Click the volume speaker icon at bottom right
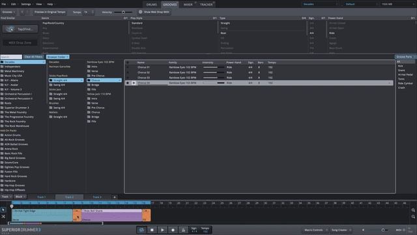 tap(364, 230)
